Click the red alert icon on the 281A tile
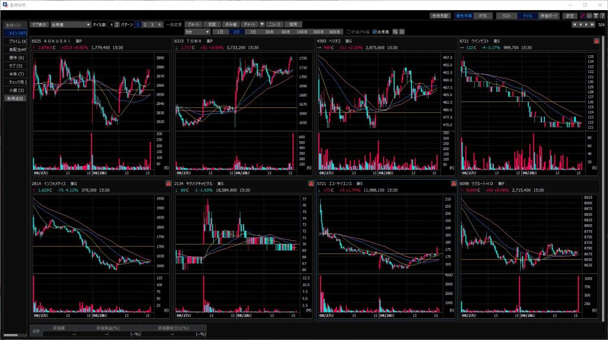Screen dimensions: 608x340 (168, 184)
